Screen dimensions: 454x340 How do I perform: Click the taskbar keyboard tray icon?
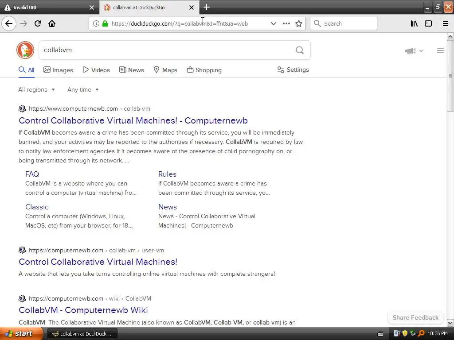380,334
